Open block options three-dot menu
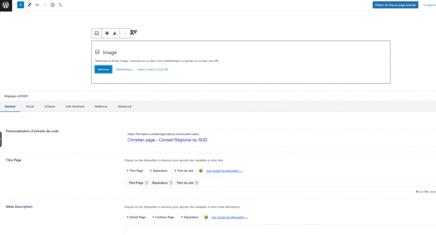The image size is (436, 235). [x=125, y=33]
